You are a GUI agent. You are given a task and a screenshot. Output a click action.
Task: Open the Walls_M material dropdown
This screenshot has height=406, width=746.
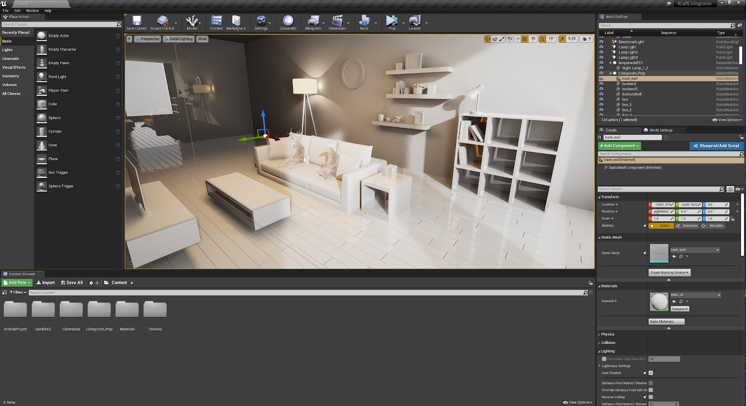click(696, 295)
